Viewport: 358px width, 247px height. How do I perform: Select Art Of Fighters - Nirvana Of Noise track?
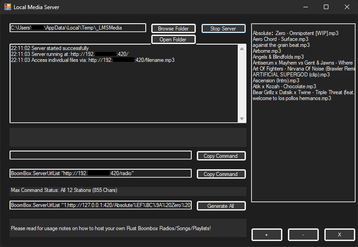(303, 69)
